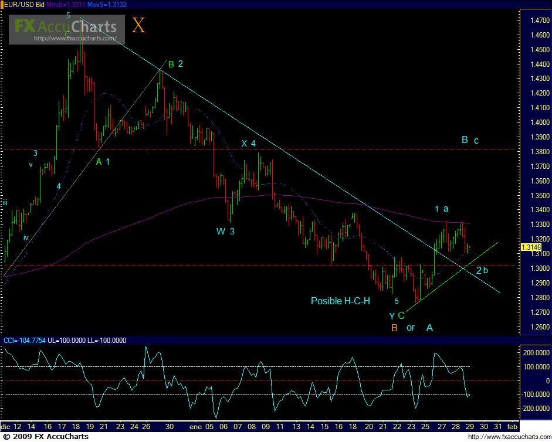
Task: Click the © 2009 FX AccuCharts footer text
Action: pos(46,437)
